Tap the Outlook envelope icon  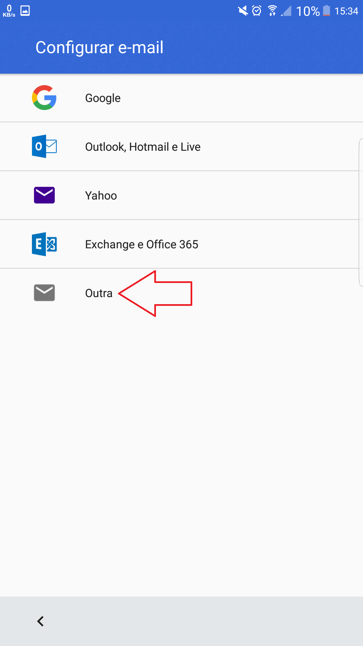coord(44,146)
